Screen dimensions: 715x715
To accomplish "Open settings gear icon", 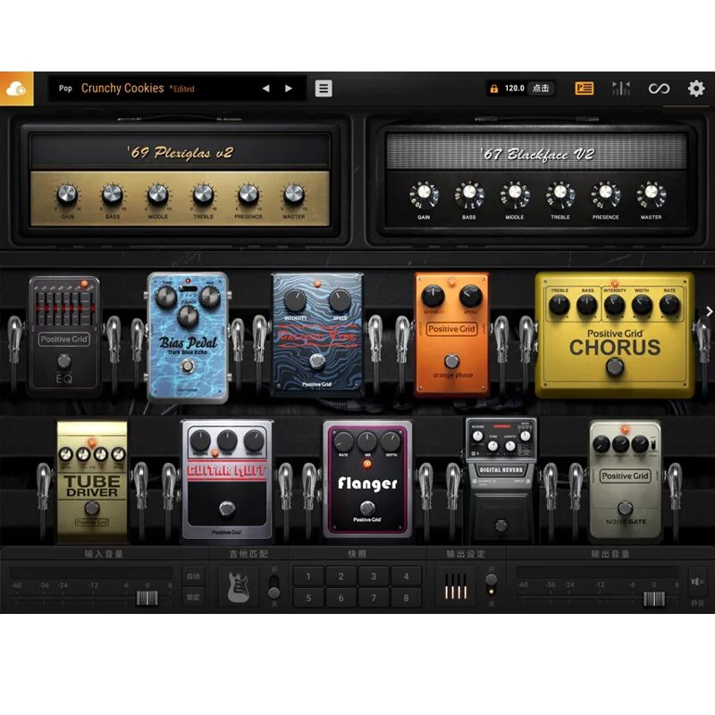I will [x=696, y=88].
